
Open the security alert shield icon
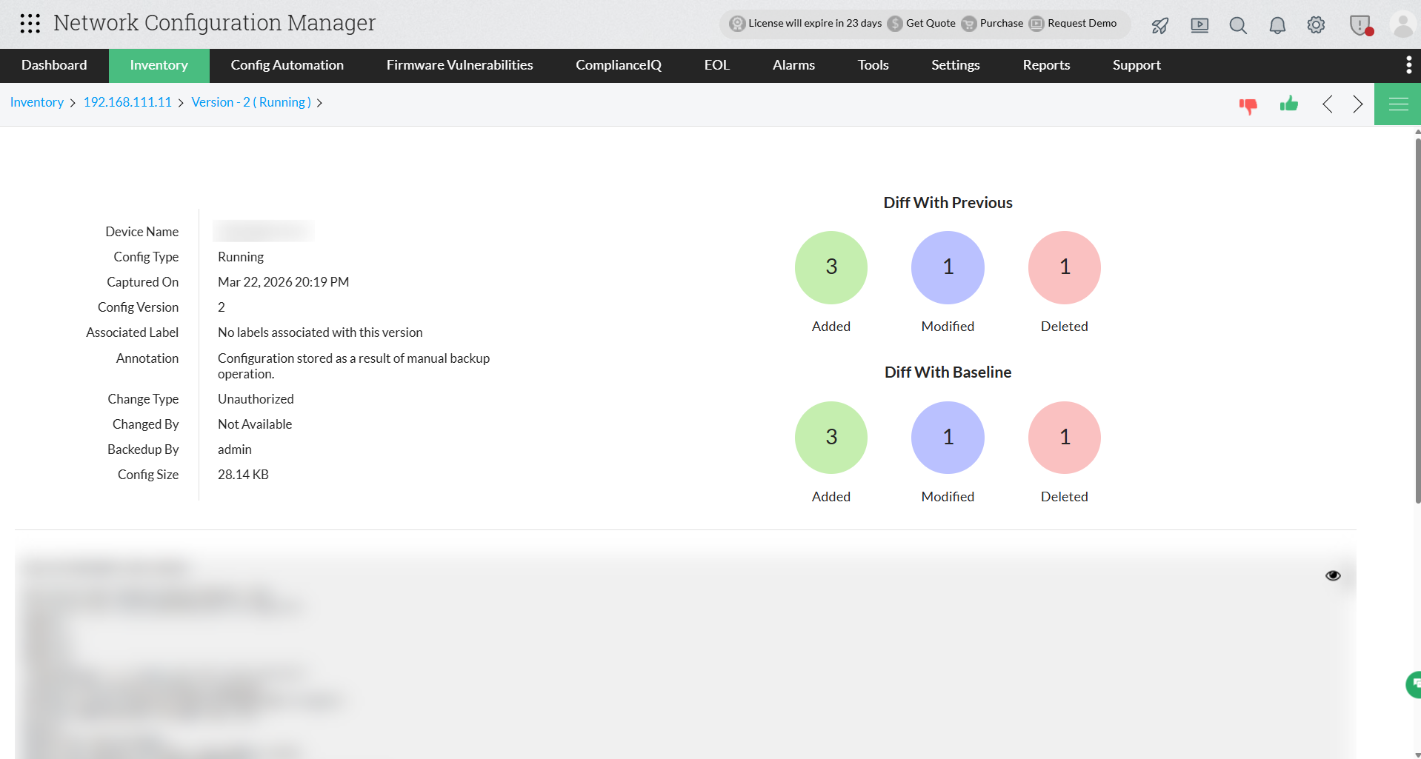pos(1361,25)
